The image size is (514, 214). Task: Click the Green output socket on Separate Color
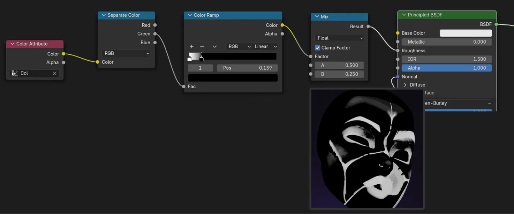[155, 34]
